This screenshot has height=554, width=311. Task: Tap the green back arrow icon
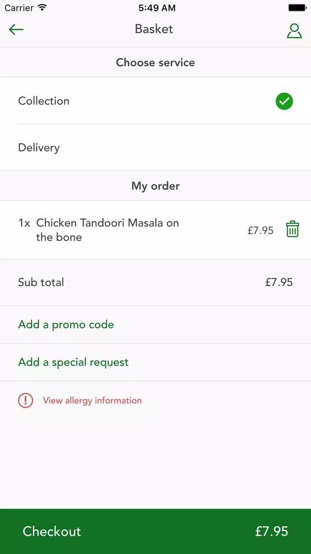click(16, 30)
